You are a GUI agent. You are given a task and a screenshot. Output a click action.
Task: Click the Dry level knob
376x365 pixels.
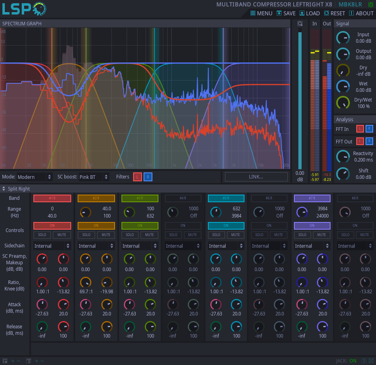tap(343, 71)
